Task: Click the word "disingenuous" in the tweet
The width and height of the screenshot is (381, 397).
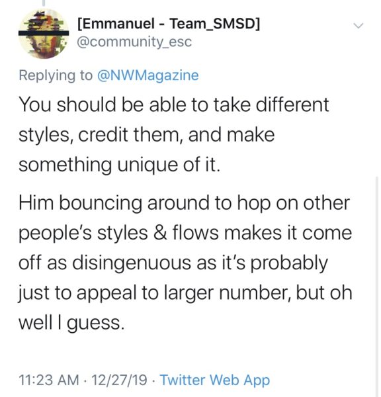Action: click(x=132, y=263)
